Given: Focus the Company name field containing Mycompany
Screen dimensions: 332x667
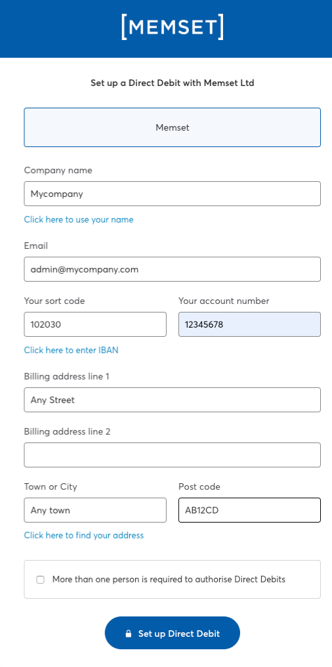Looking at the screenshot, I should coord(172,194).
